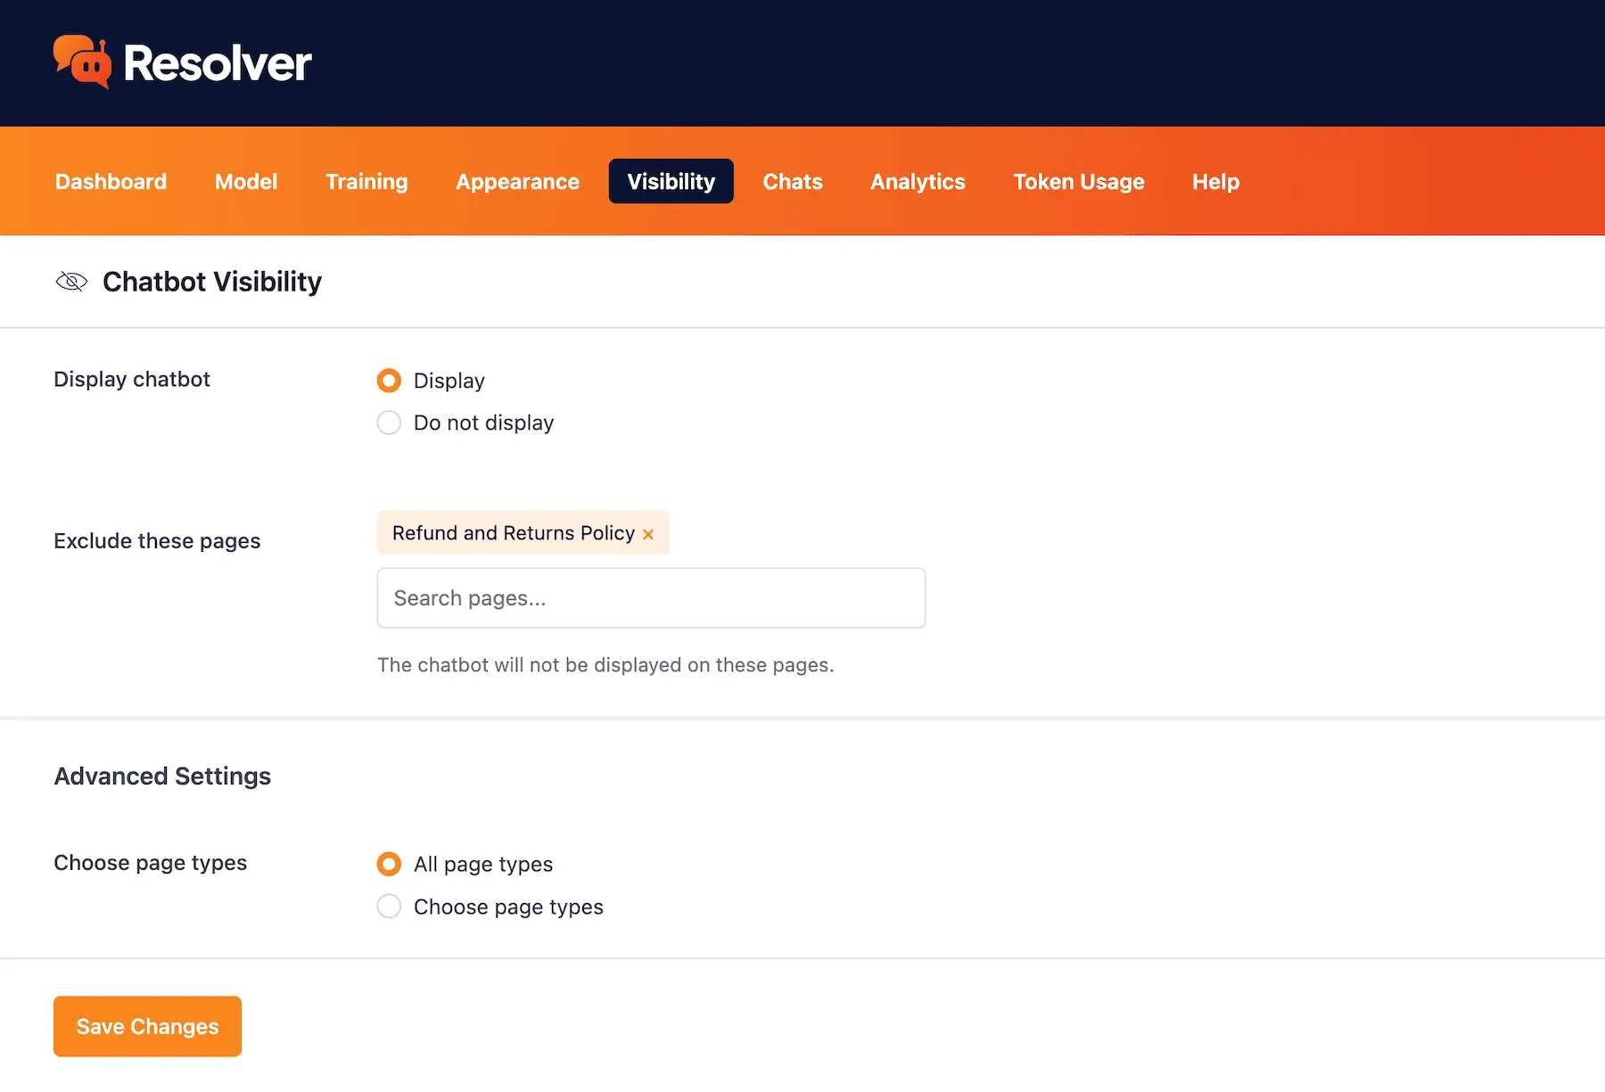Focus the Search pages input field
Image resolution: width=1605 pixels, height=1092 pixels.
pos(651,598)
